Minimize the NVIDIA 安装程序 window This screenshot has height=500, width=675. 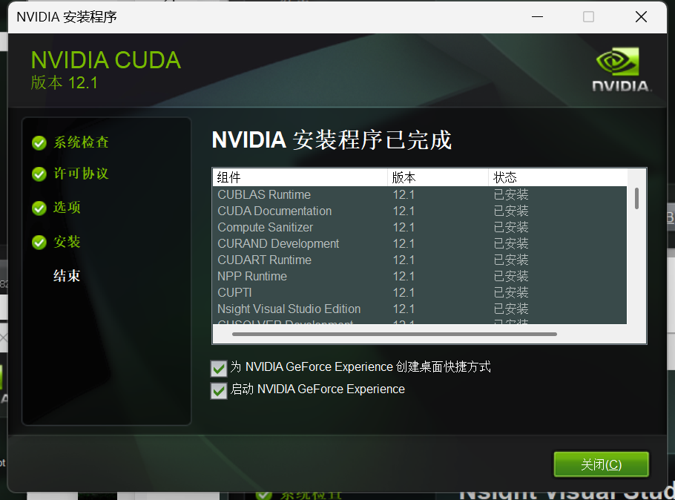pyautogui.click(x=537, y=17)
